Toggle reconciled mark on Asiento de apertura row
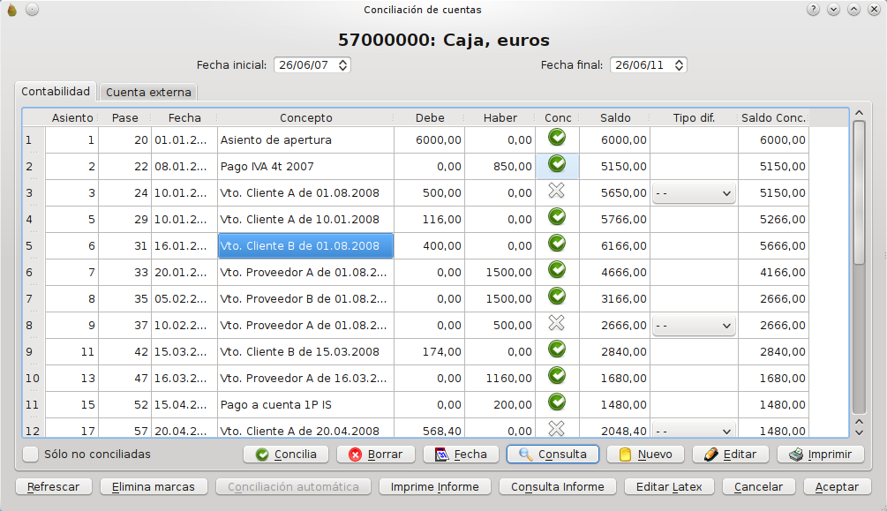 557,138
